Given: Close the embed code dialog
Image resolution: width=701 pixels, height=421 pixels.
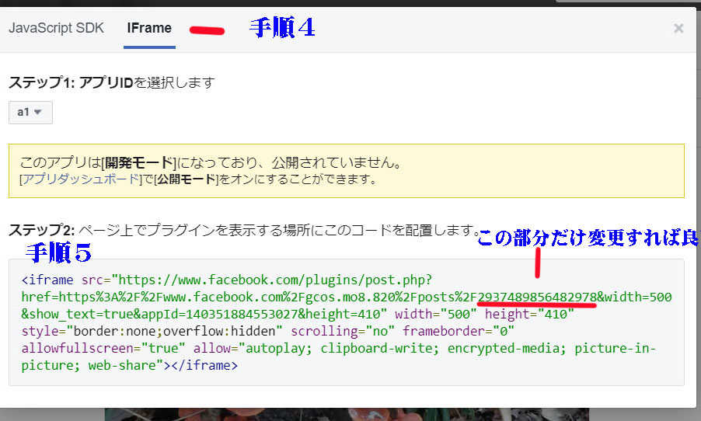Looking at the screenshot, I should (678, 29).
